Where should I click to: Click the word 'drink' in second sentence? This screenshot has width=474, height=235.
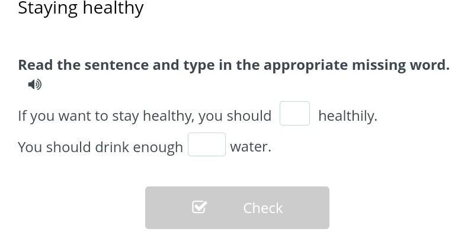(112, 147)
